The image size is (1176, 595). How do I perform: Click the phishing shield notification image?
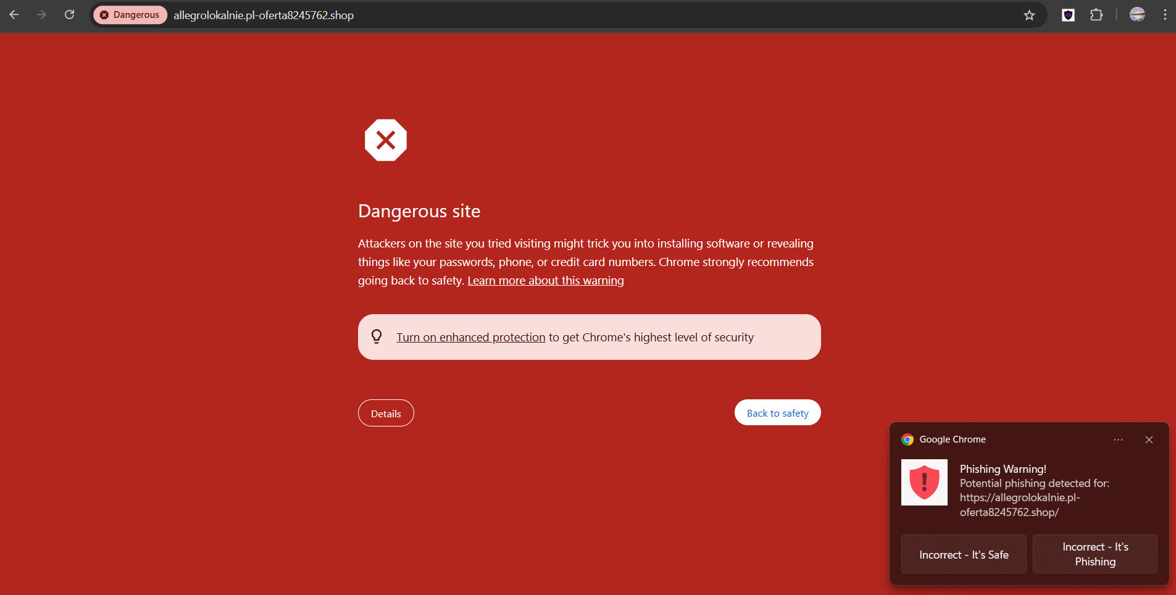(924, 482)
